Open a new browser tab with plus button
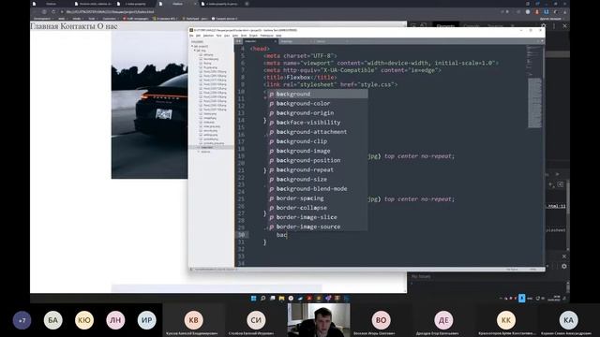The height and width of the screenshot is (337, 600). [247, 4]
